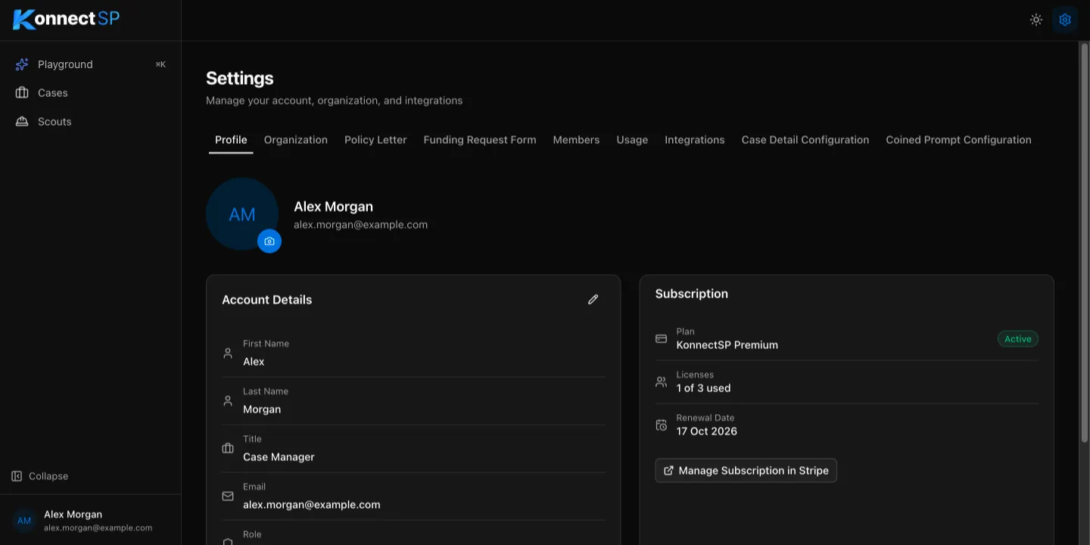Click the Cases briefcase icon
This screenshot has height=545, width=1090.
pos(22,93)
